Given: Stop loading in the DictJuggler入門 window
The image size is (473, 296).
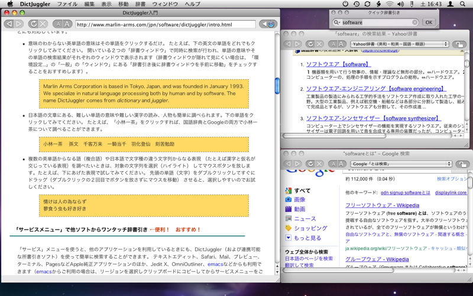Looking at the screenshot, I should point(43,24).
